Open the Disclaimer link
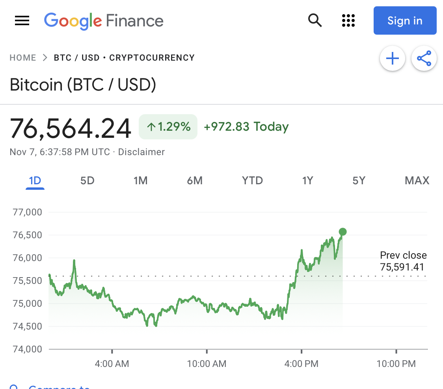 pos(141,152)
